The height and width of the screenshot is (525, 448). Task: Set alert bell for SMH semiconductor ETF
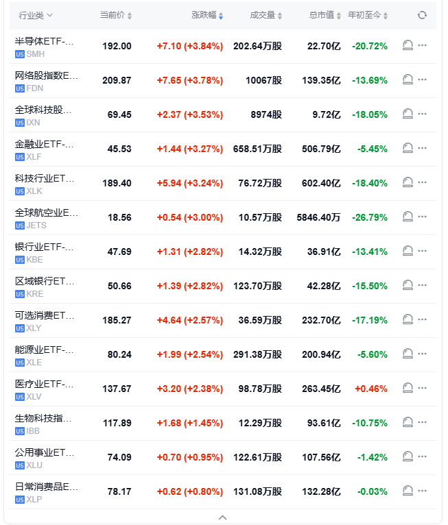point(408,46)
